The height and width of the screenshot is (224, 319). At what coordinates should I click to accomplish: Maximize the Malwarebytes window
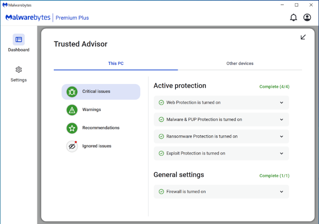coord(296,5)
